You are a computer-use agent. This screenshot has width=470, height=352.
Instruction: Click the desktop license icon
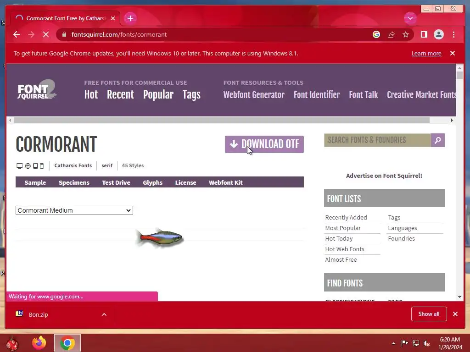click(19, 166)
